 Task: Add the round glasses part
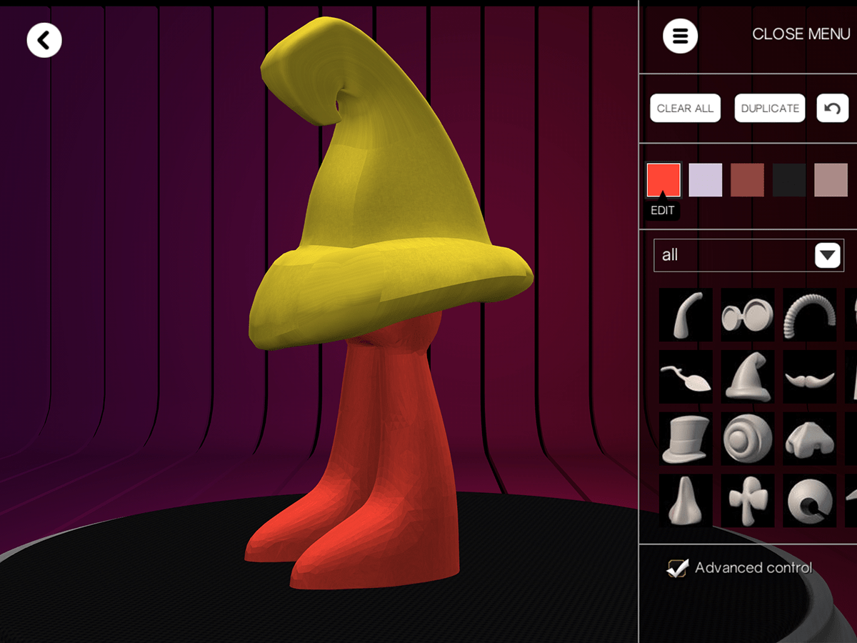pos(748,314)
